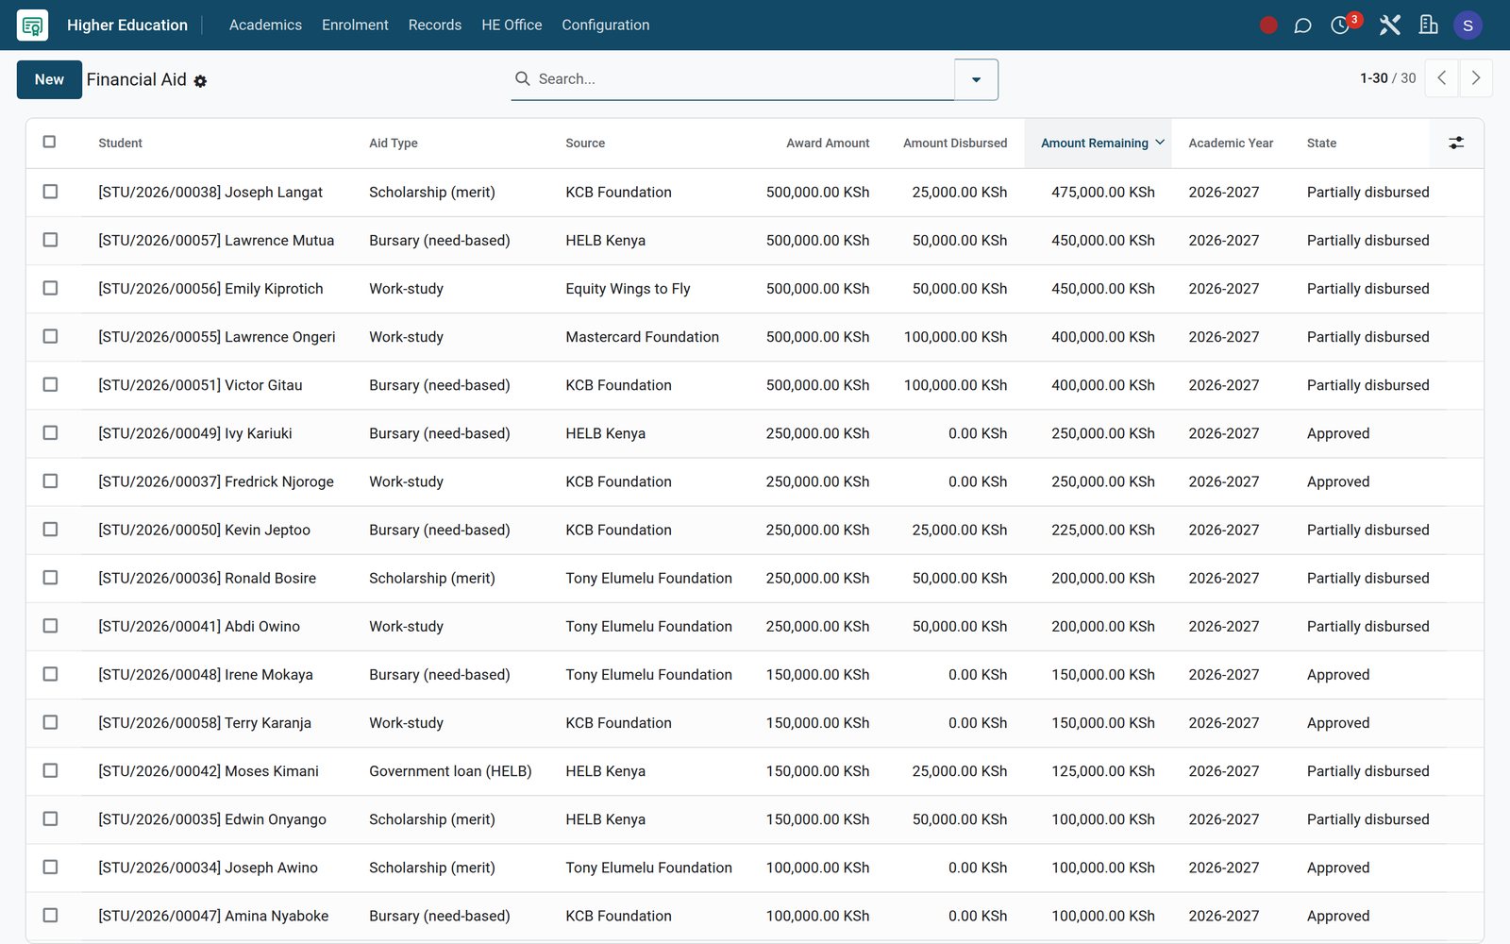Click the 1-30 pager range
Screen dimensions: 1510x944
point(1373,78)
